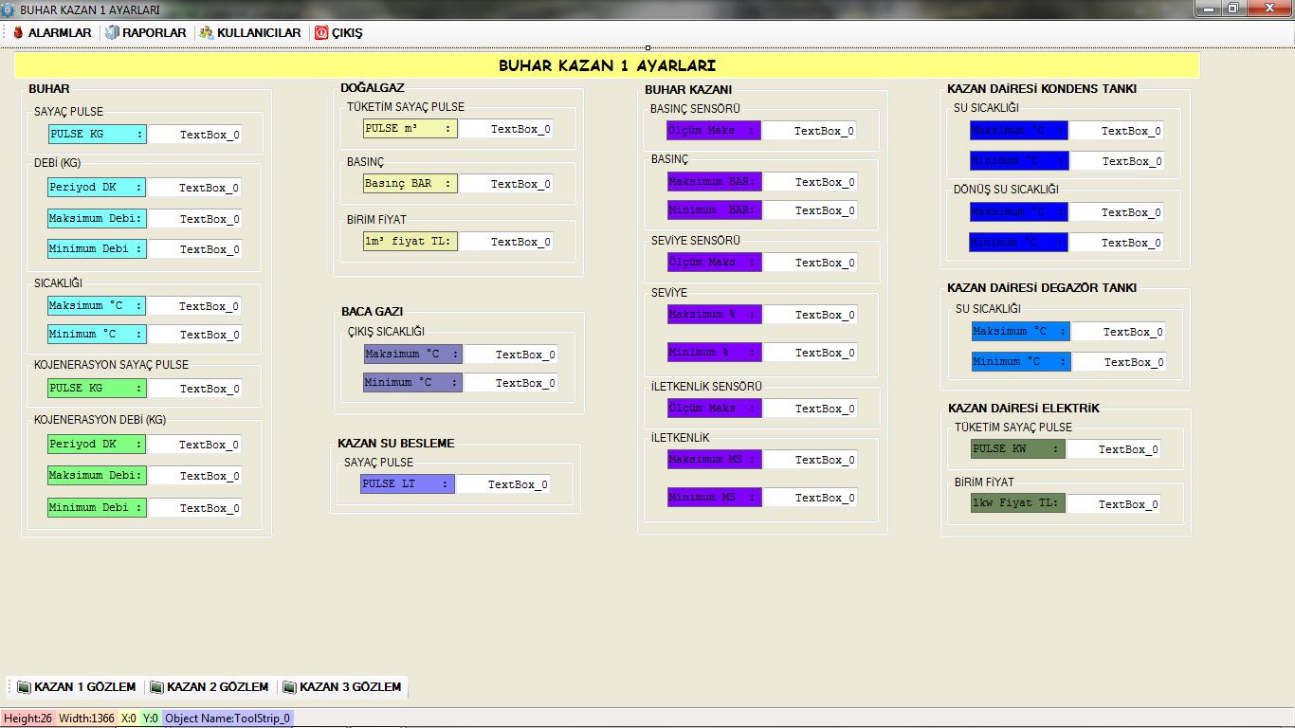Viewport: 1295px width, 728px height.
Task: Open KAZAN 1 GÖZLEM monitor icon
Action: [25, 687]
